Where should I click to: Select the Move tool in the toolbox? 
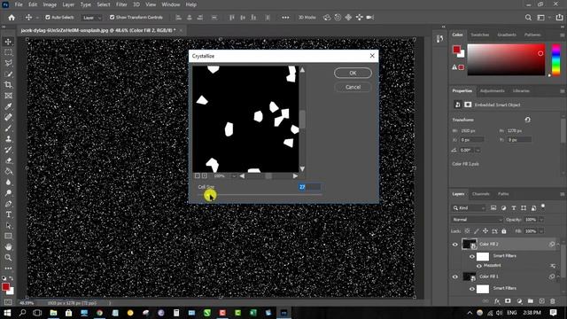(8, 42)
